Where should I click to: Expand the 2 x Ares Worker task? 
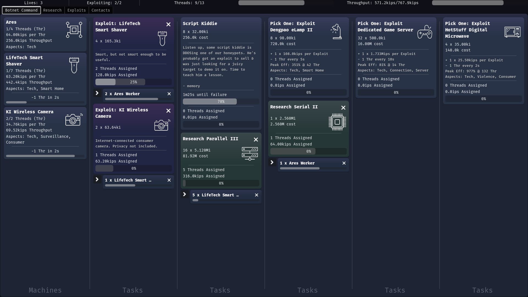97,93
